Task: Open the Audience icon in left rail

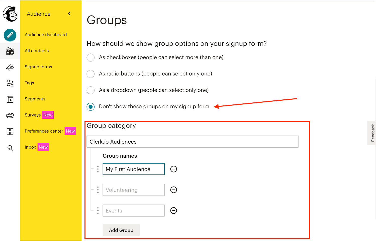Action: (10, 51)
